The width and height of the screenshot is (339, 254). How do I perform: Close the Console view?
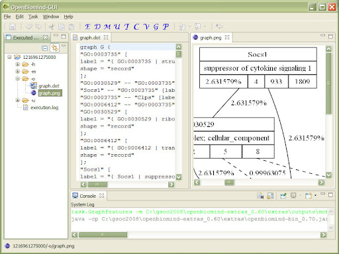click(101, 196)
